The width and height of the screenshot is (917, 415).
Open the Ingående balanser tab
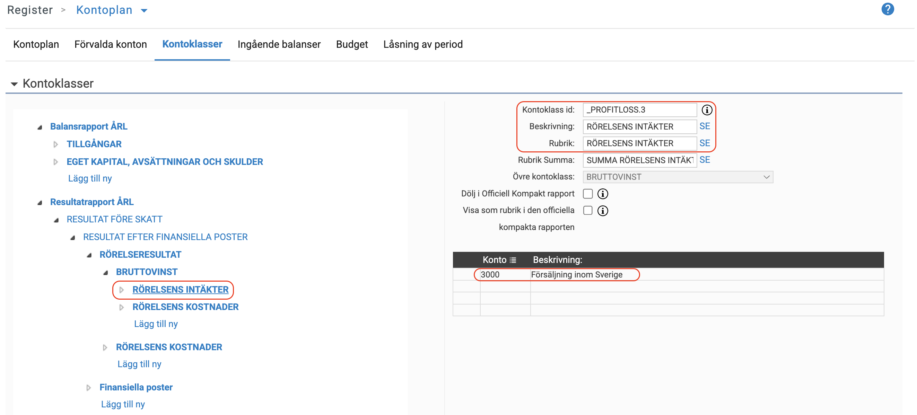tap(279, 44)
